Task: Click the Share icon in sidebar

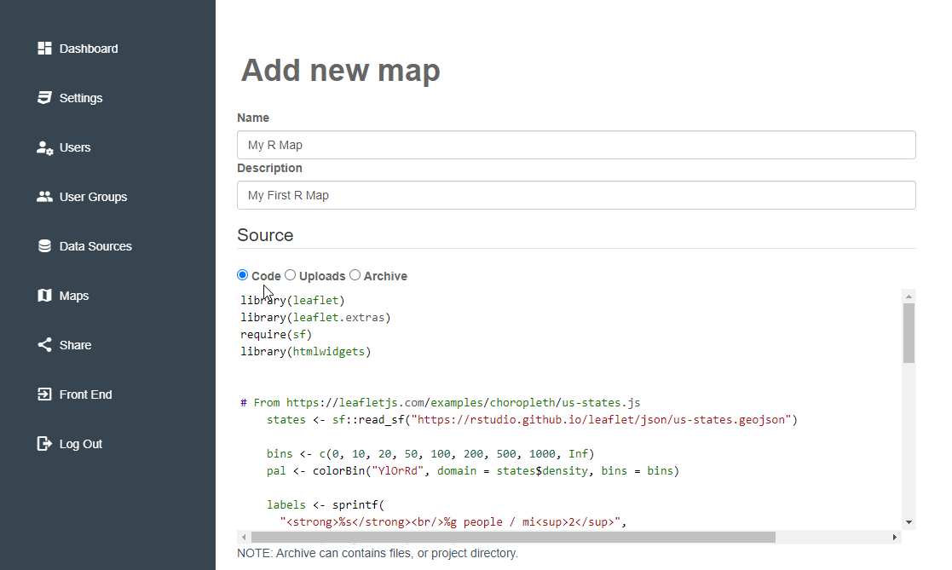Action: (44, 345)
